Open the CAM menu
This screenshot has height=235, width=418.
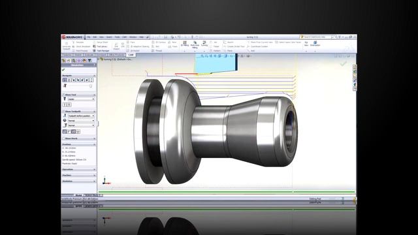[x=125, y=37]
